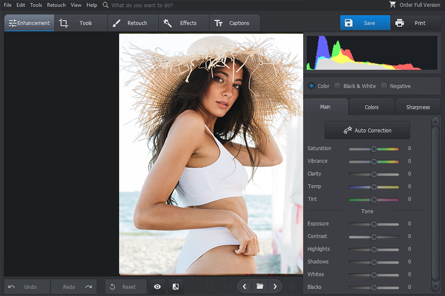Open the Tools crop icon

pyautogui.click(x=64, y=22)
